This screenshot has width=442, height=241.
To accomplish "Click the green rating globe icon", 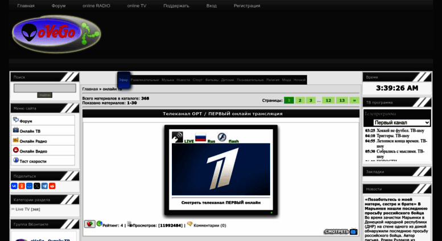I will coord(99,224).
